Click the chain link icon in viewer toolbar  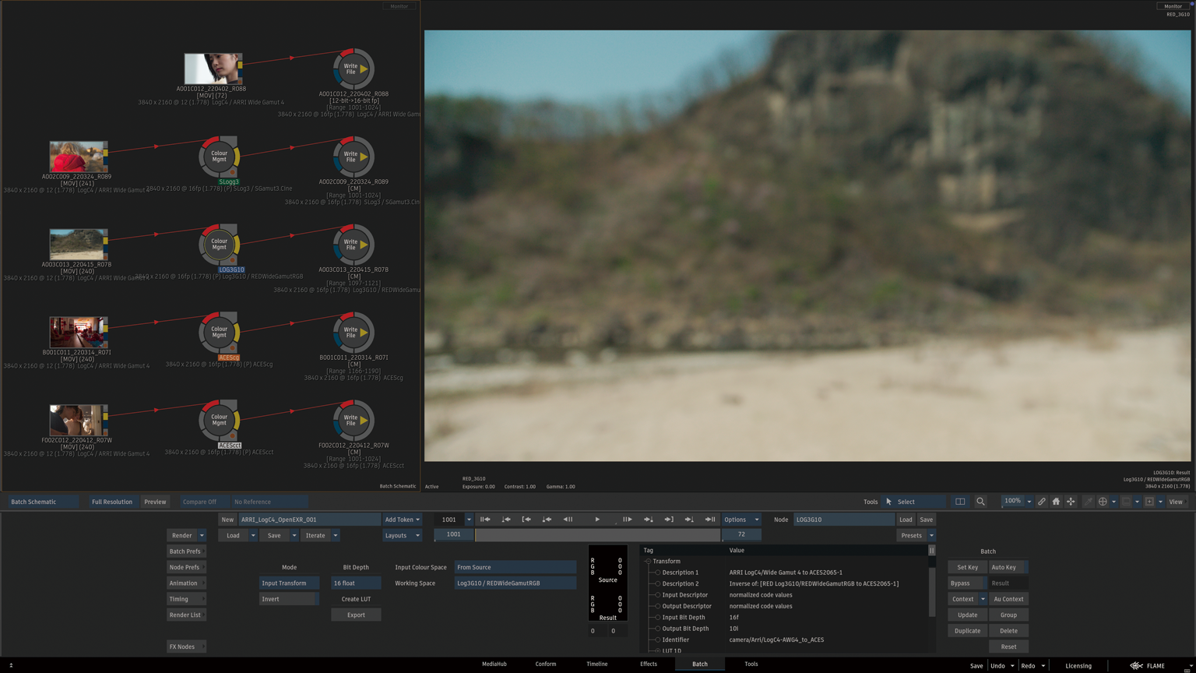point(1041,502)
